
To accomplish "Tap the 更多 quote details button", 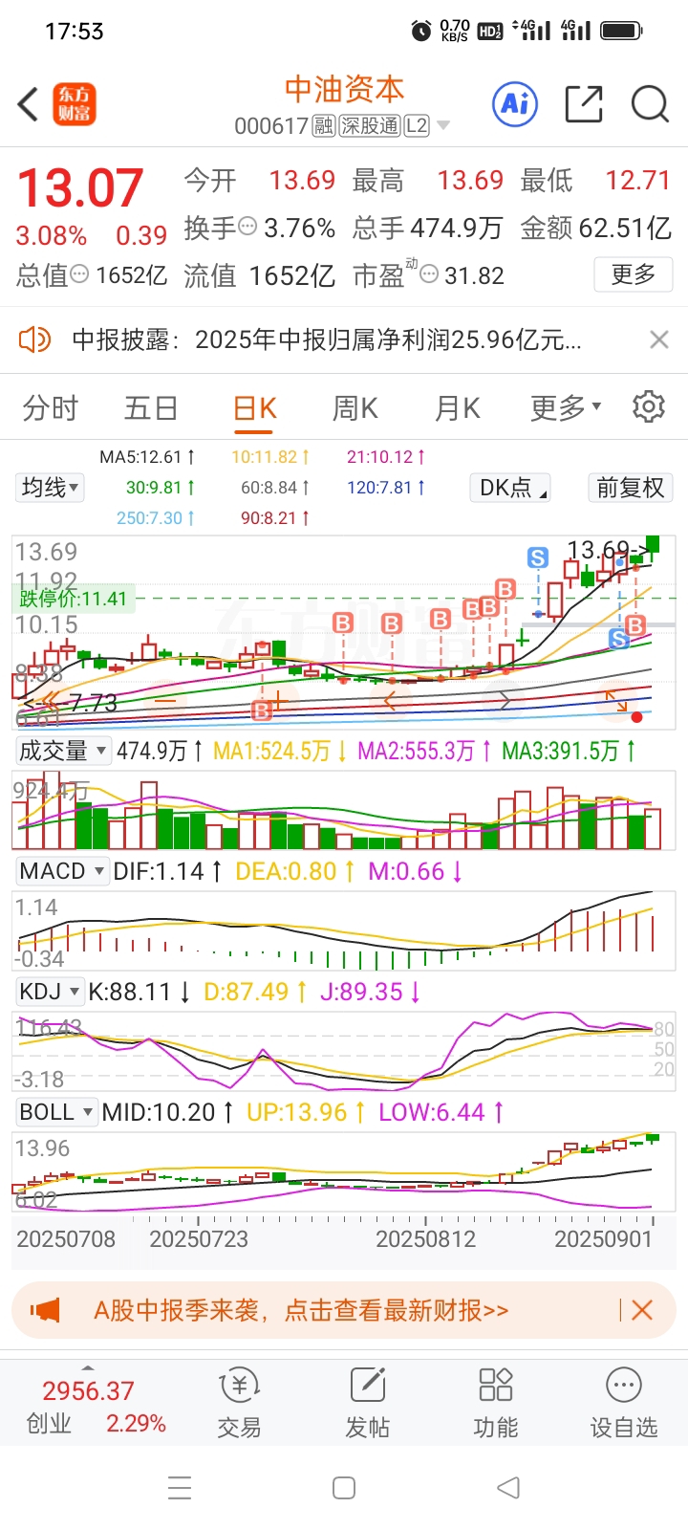I will point(633,274).
